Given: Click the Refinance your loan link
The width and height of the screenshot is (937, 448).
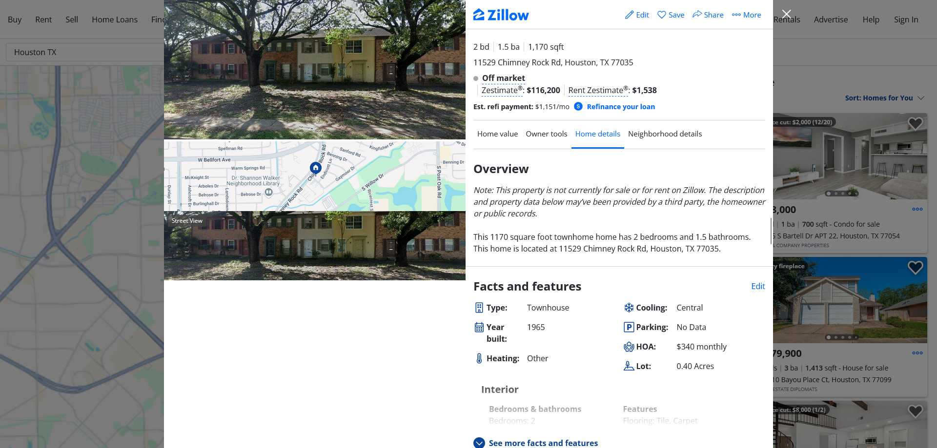Looking at the screenshot, I should coord(621,107).
